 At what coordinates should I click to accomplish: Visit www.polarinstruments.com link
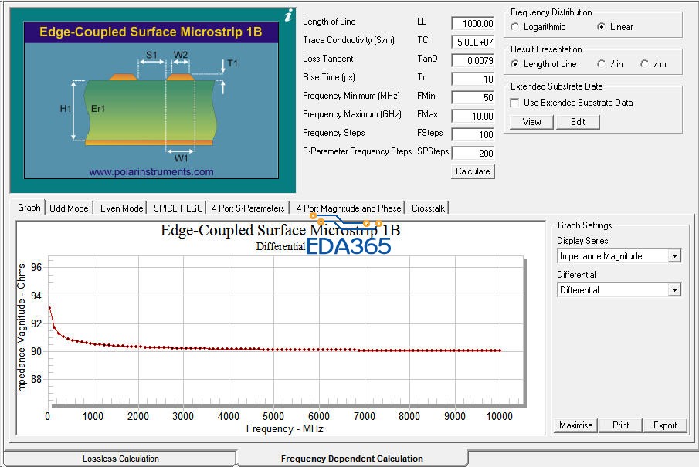click(151, 172)
